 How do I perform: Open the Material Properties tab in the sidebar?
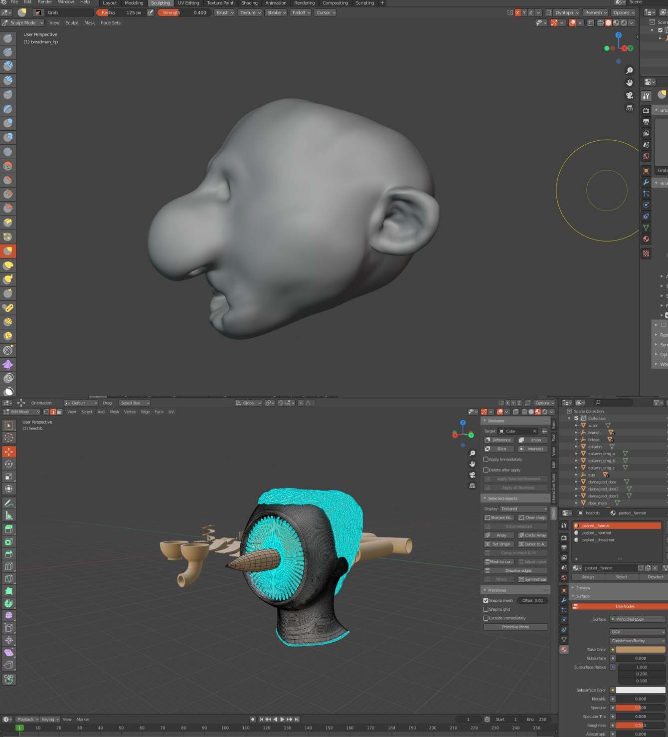pyautogui.click(x=564, y=650)
